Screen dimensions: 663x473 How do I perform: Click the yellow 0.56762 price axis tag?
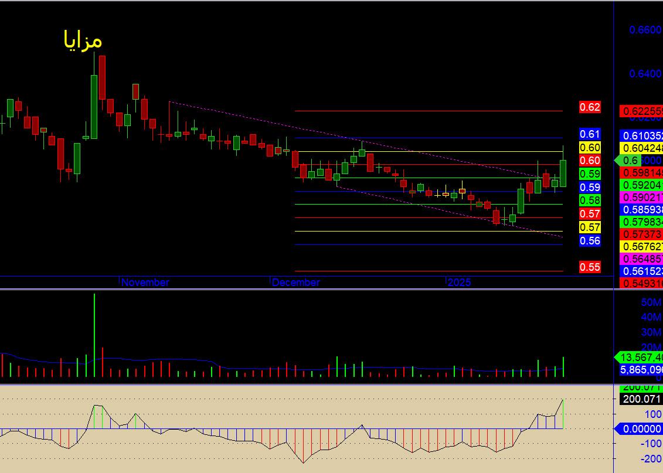point(641,246)
